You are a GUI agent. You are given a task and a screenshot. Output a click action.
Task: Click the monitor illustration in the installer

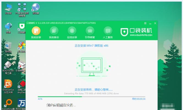click(x=92, y=67)
